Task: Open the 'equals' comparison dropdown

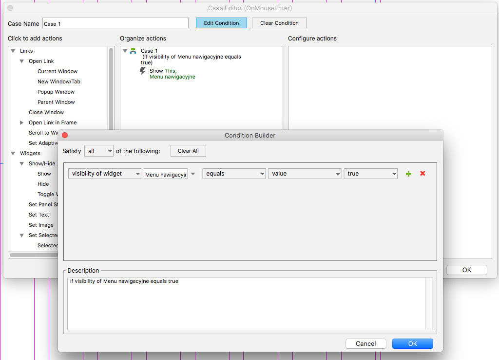Action: click(234, 173)
